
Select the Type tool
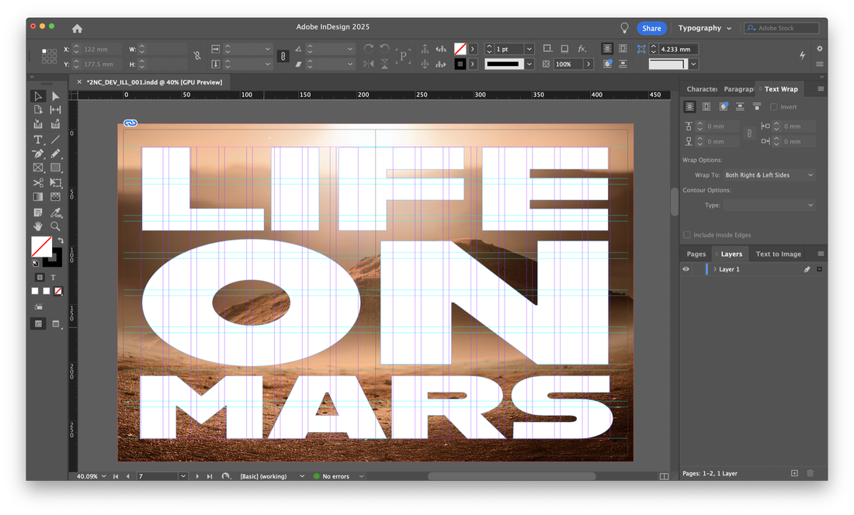[38, 140]
